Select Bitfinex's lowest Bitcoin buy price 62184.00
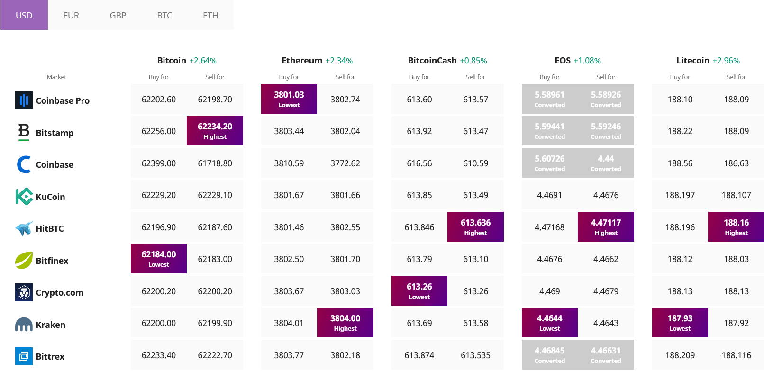 [x=159, y=259]
